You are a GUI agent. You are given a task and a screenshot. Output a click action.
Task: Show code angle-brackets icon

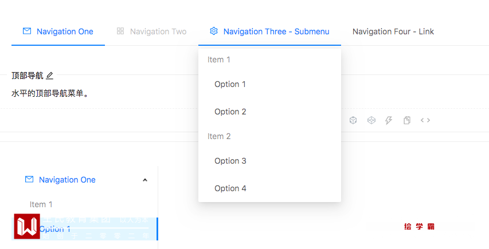pyautogui.click(x=425, y=120)
